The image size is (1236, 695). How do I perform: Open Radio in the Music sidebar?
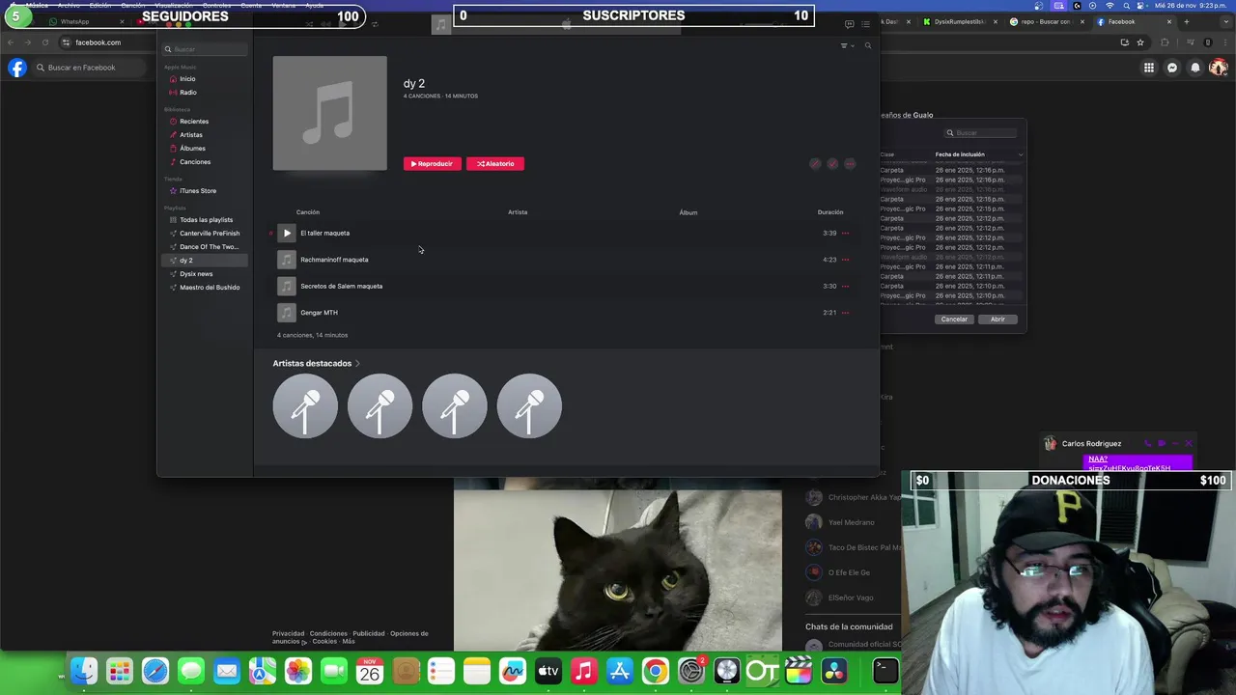coord(187,93)
